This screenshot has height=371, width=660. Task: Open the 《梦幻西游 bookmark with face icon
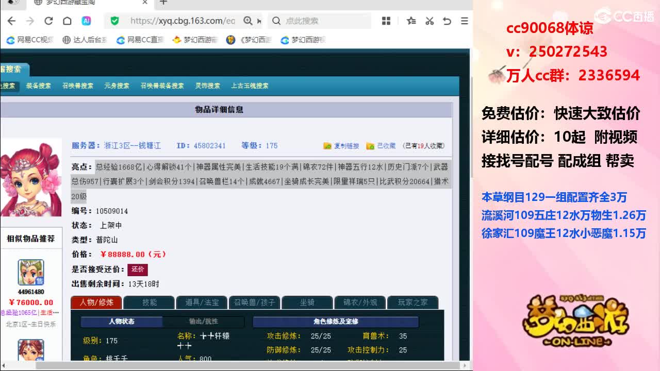tap(250, 40)
